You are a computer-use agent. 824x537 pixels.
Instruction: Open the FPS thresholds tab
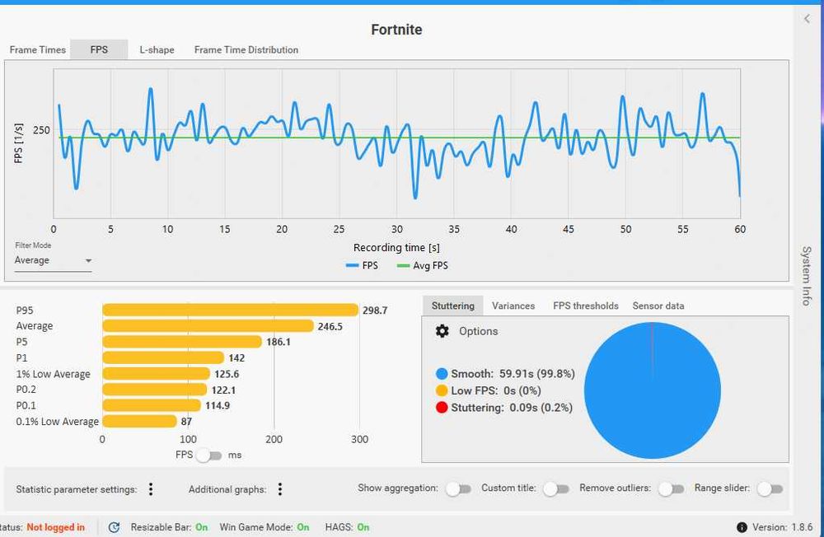[x=585, y=306]
